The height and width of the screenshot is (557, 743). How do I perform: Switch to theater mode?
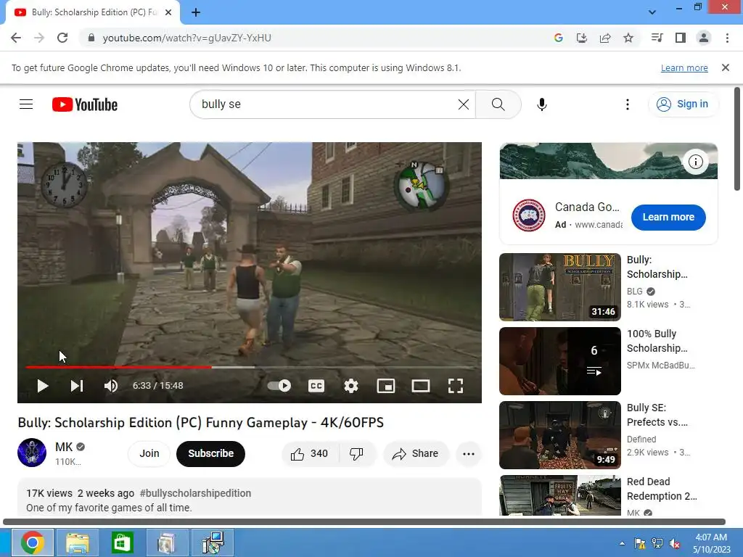420,386
